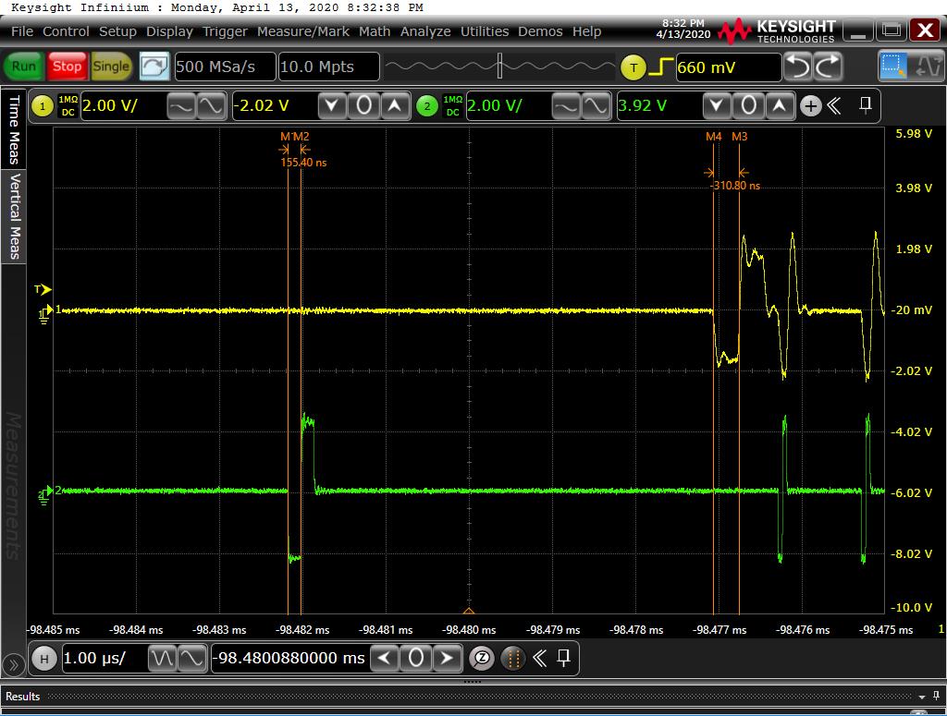Zero the horizontal position offset
Screen dimensions: 947x716
click(x=416, y=659)
